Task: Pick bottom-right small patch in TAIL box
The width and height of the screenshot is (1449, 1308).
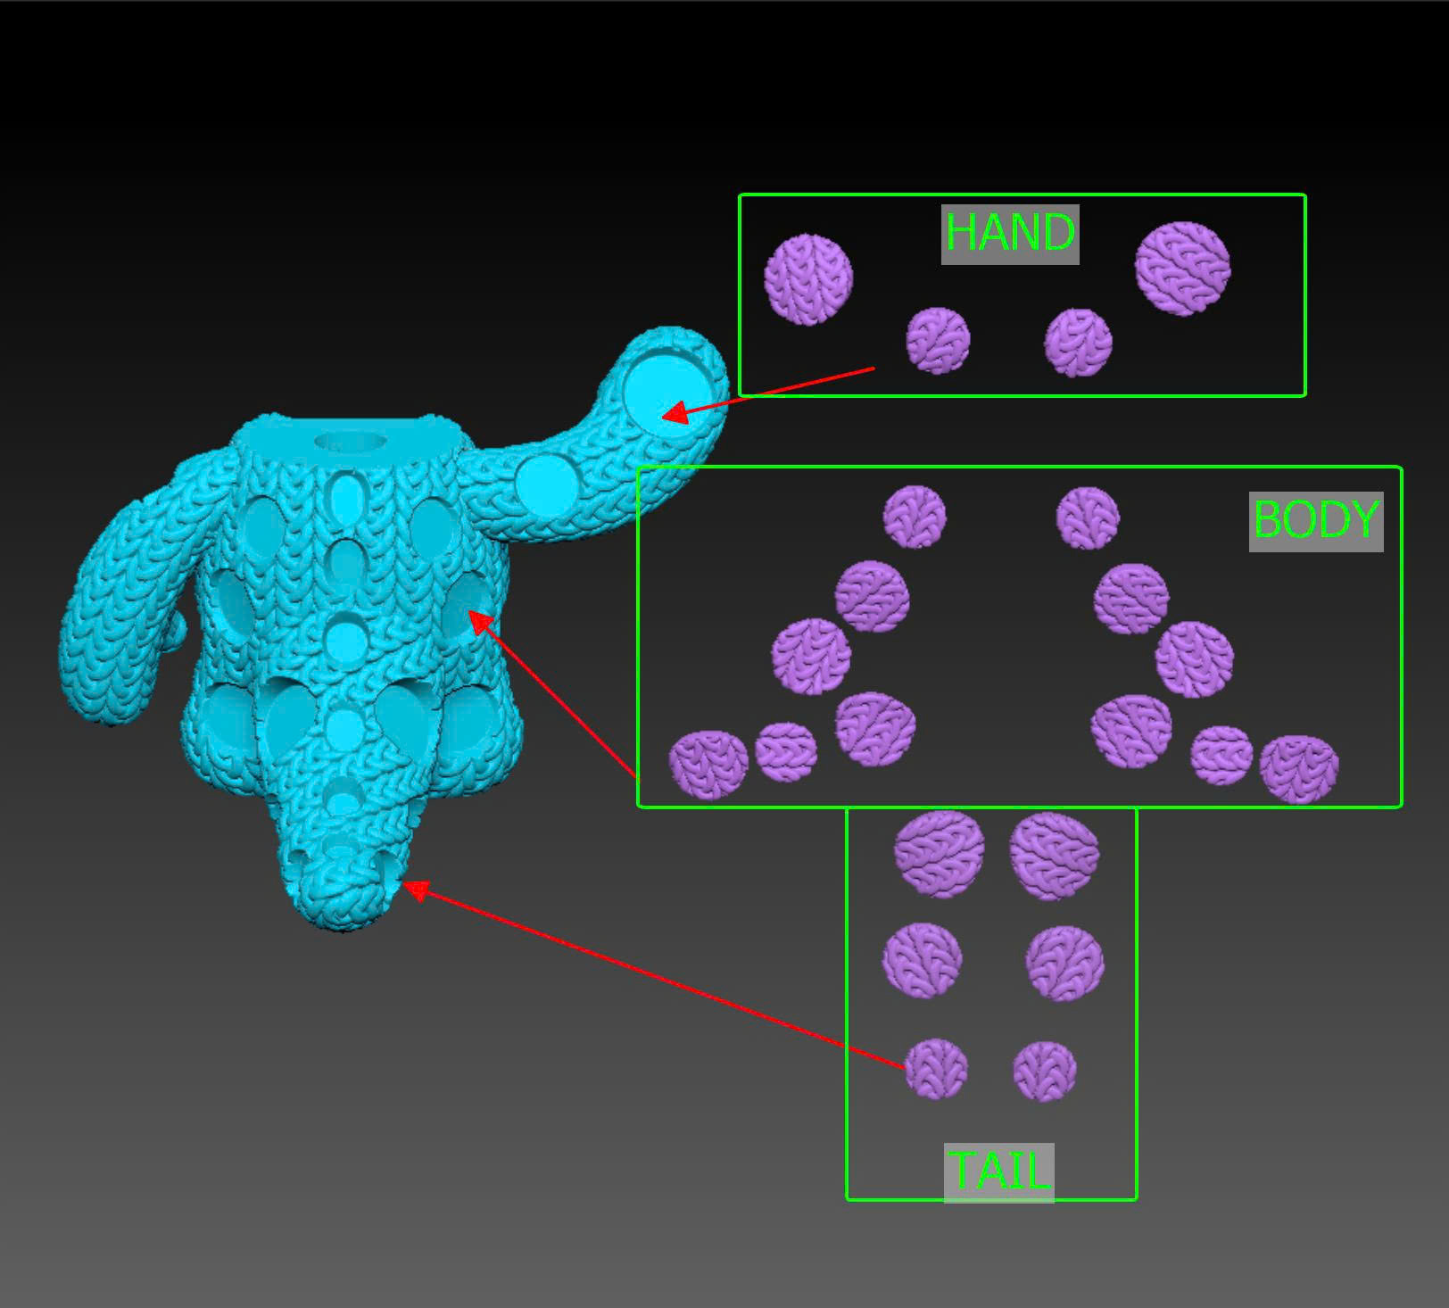Action: 1044,1071
